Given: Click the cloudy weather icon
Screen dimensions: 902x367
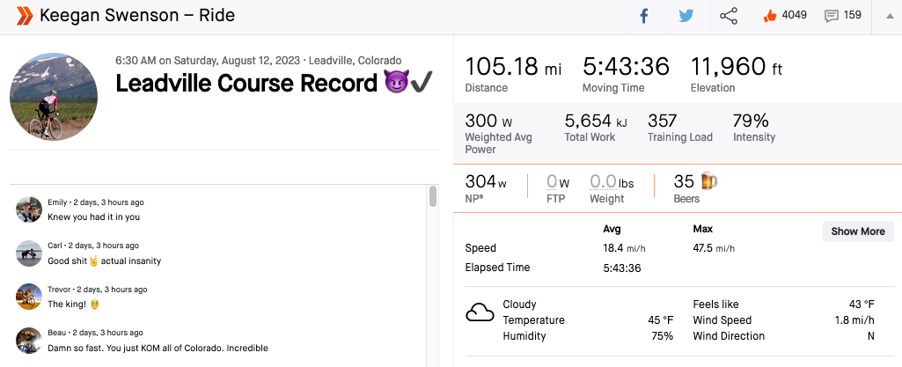Looking at the screenshot, I should coord(479,312).
